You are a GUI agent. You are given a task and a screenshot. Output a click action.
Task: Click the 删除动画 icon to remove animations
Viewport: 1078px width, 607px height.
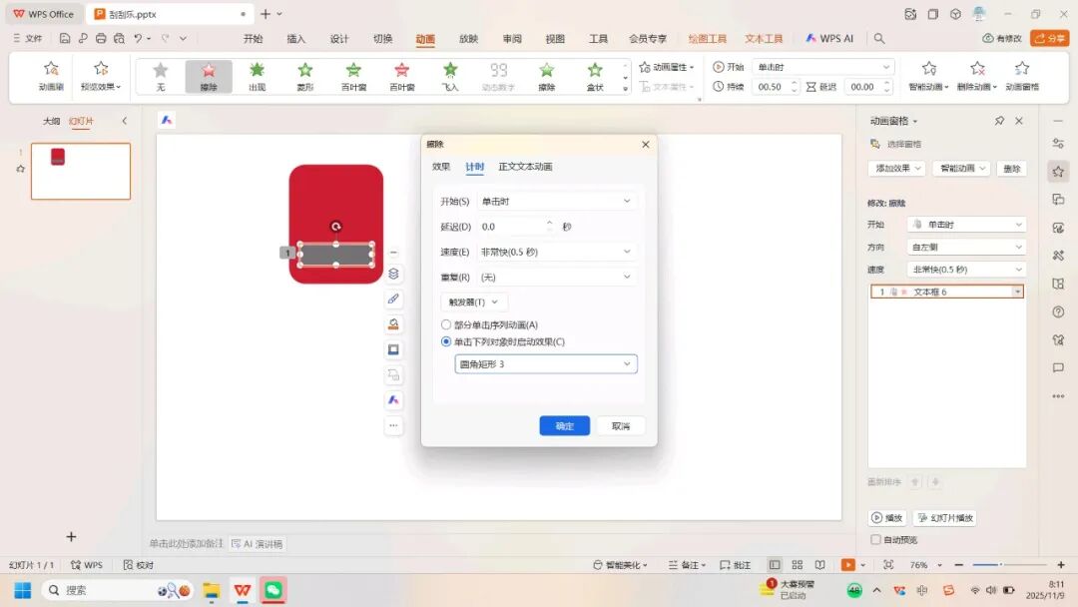(977, 76)
